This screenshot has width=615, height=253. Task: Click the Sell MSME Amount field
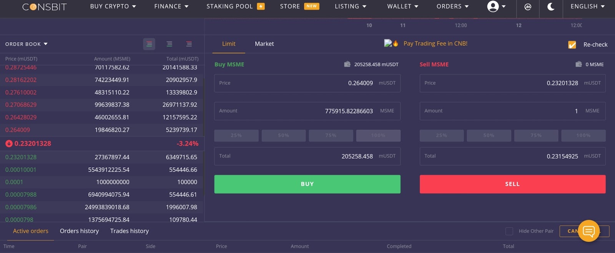(512, 111)
